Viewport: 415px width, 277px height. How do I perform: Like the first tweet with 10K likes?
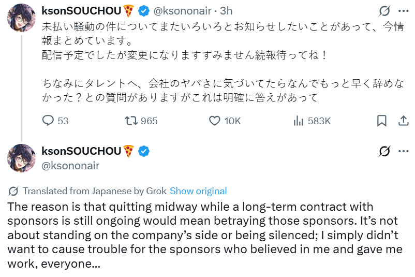pos(215,121)
